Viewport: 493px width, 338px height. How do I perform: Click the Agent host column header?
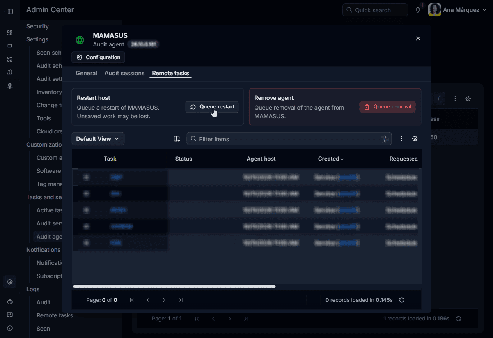[261, 159]
